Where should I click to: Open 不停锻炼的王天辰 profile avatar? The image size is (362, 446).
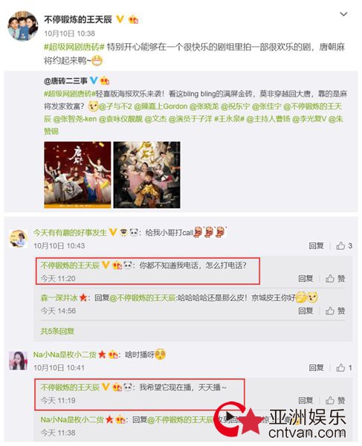pos(23,26)
